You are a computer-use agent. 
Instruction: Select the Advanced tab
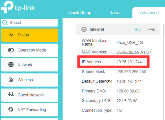[x=149, y=12]
